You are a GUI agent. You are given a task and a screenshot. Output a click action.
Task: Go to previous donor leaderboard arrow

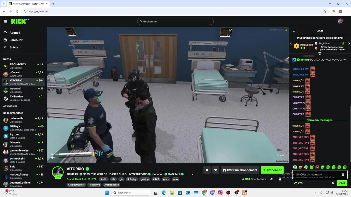291,44
